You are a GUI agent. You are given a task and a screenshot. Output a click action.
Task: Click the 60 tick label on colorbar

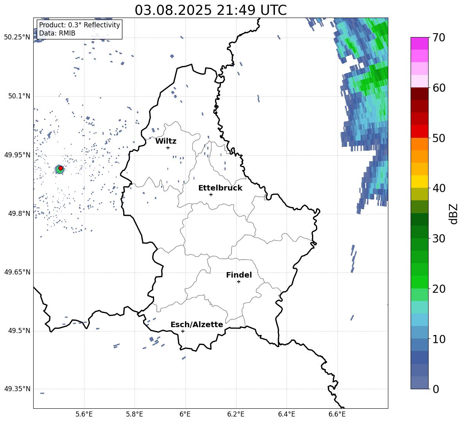[439, 88]
